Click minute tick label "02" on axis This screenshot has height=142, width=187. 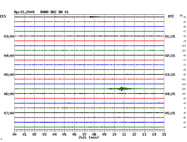34,135
